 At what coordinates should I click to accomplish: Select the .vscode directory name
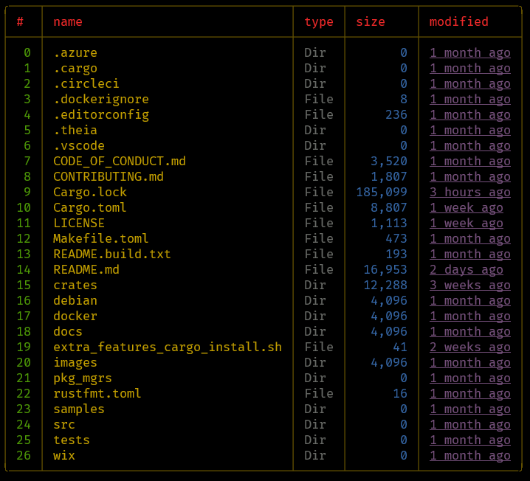[79, 145]
